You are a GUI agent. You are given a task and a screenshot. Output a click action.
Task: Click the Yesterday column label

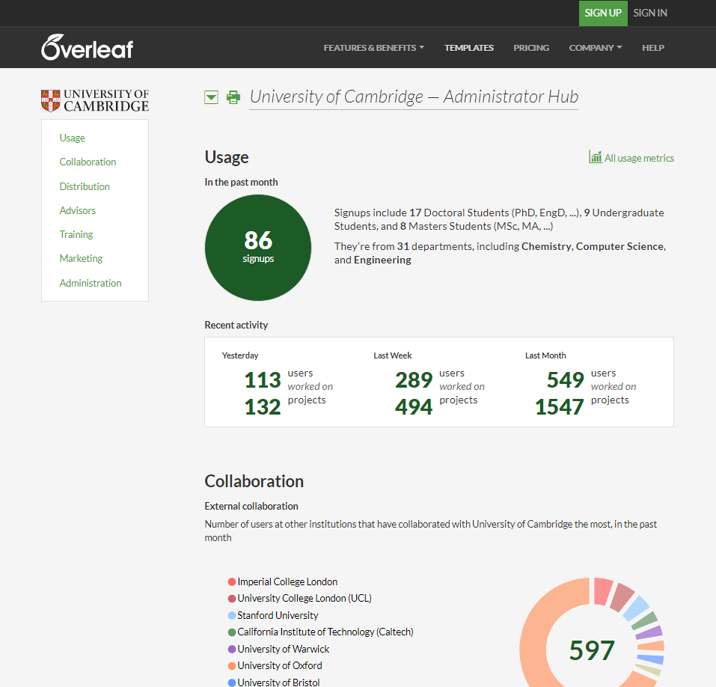pyautogui.click(x=240, y=355)
